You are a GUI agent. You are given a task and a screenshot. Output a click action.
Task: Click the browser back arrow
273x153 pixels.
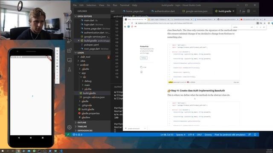125,23
